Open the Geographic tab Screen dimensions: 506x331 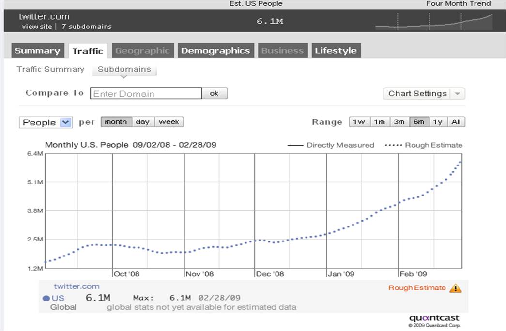(x=143, y=51)
